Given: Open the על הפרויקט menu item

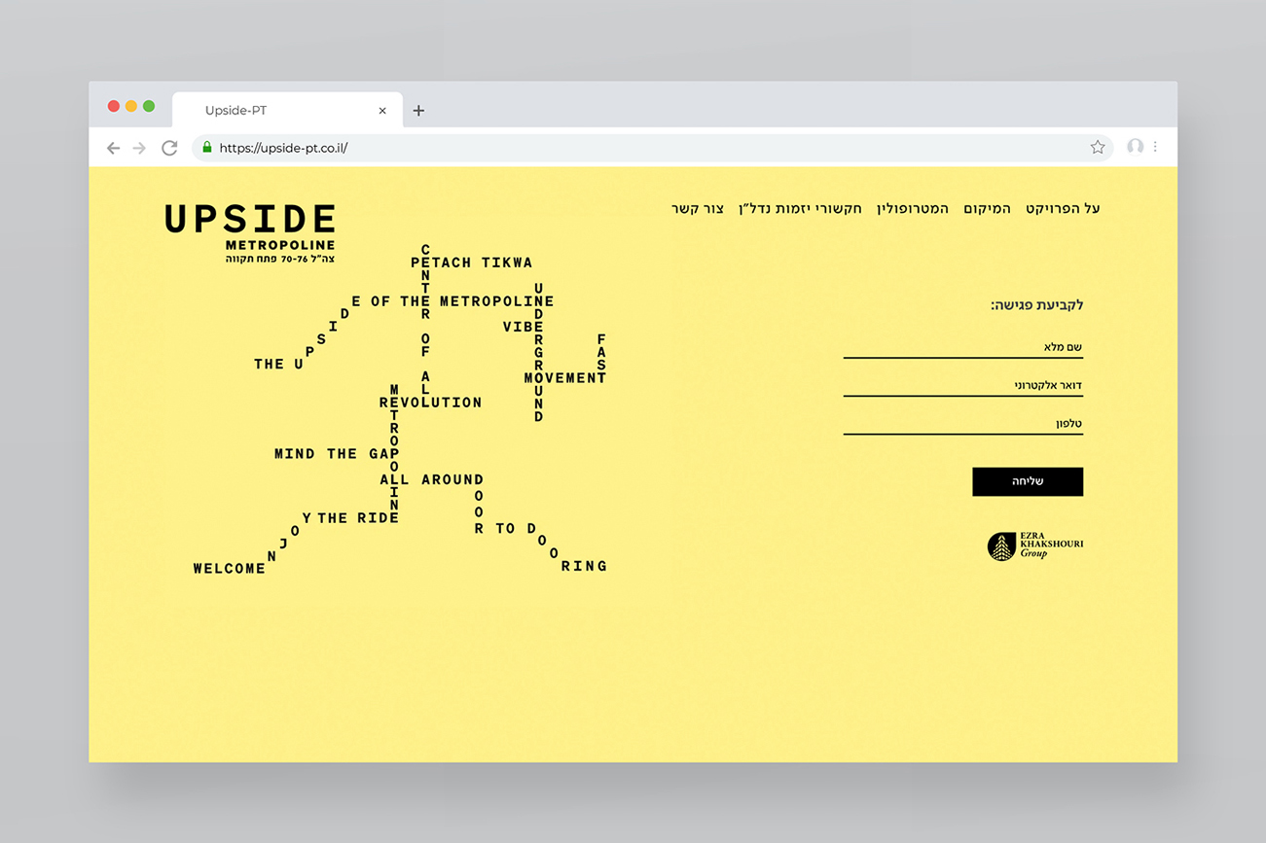Looking at the screenshot, I should (1063, 208).
